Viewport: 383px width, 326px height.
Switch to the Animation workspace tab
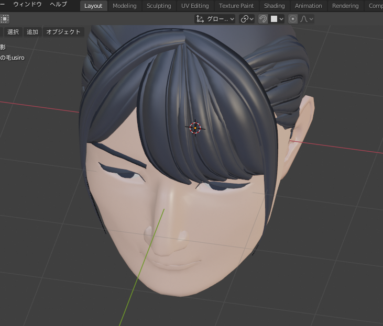(x=308, y=6)
